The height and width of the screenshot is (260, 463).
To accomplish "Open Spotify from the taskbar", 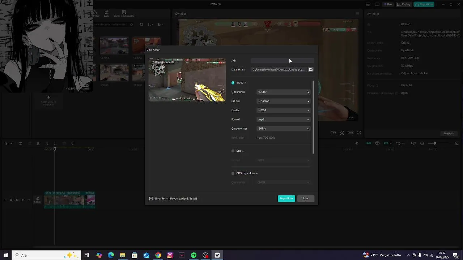I will click(194, 255).
